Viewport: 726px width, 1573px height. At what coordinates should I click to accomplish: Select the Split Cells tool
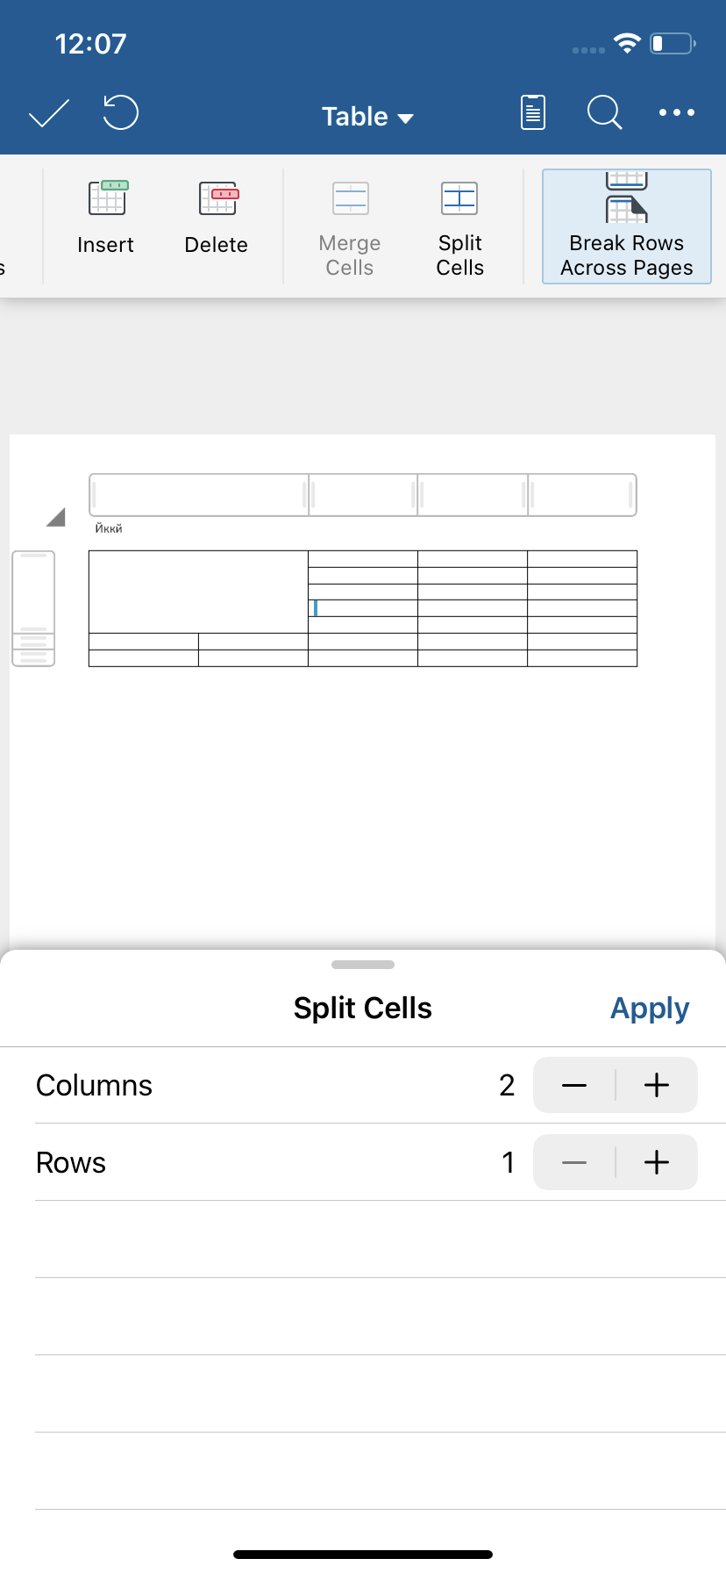pos(460,228)
